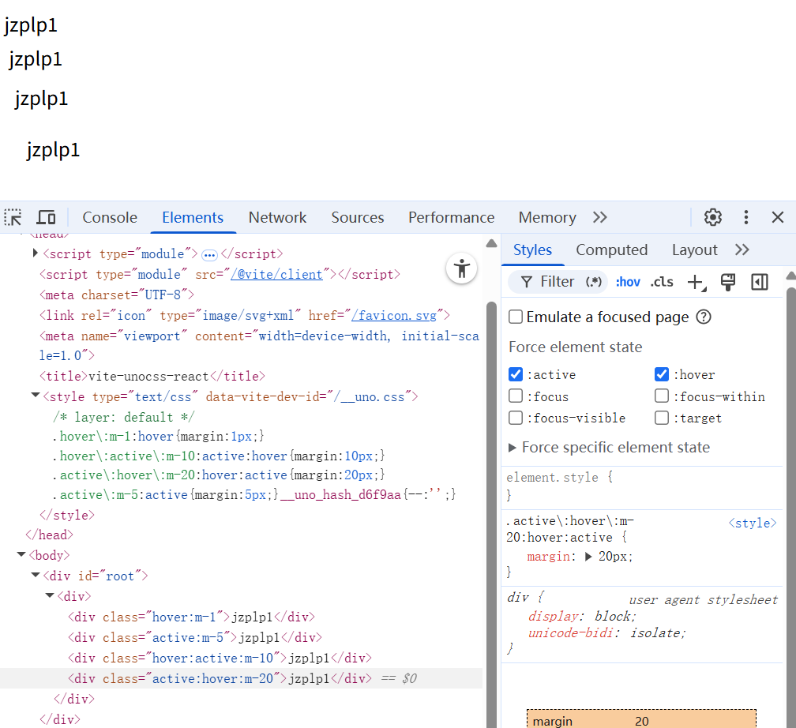796x728 pixels.
Task: Uncheck the :active state checkbox
Action: (516, 375)
